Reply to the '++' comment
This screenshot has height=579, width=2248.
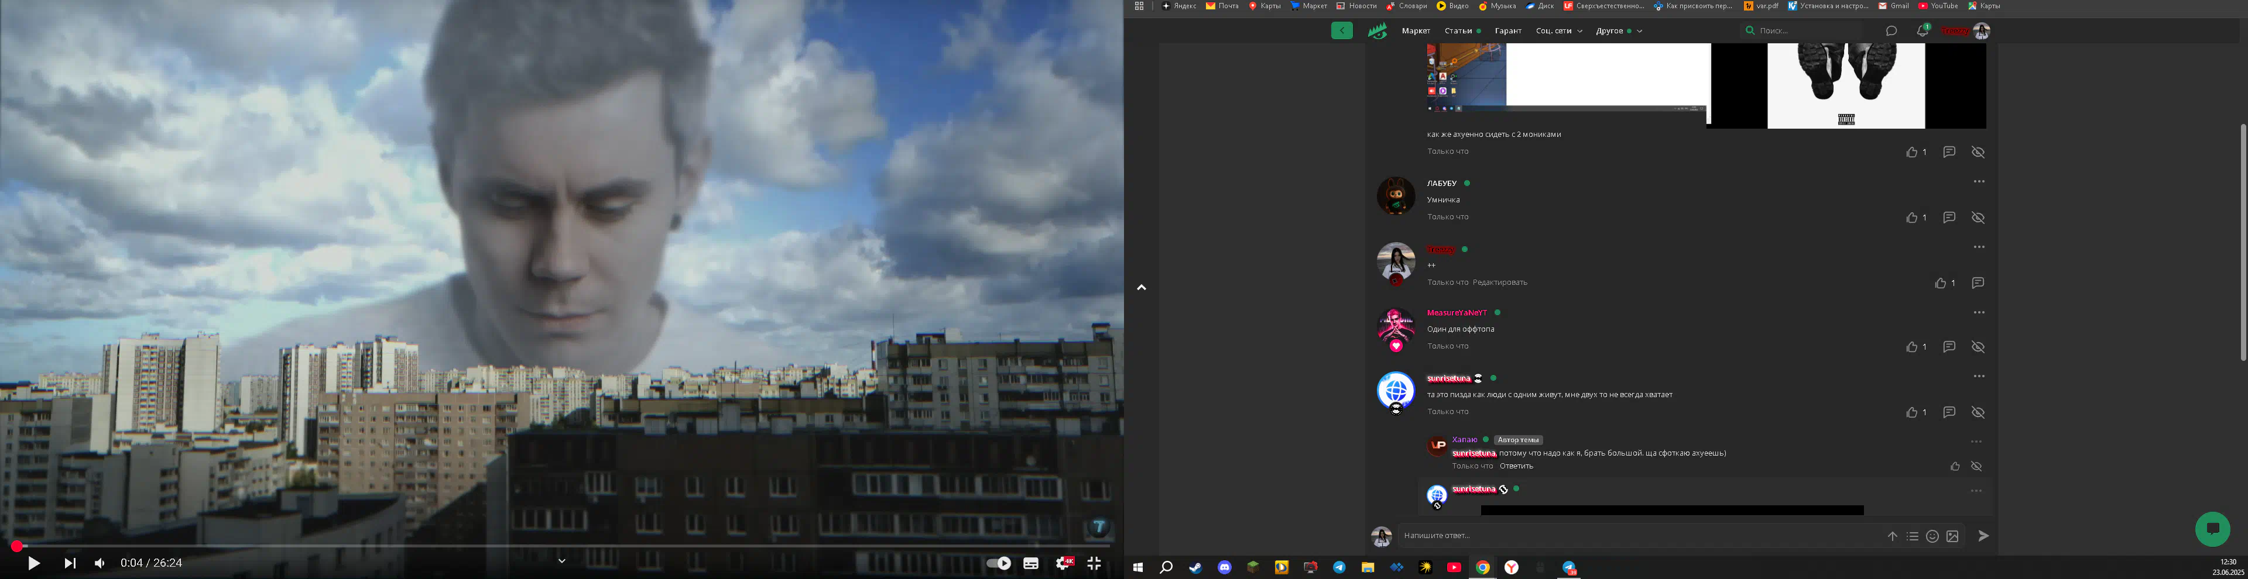pos(1978,282)
